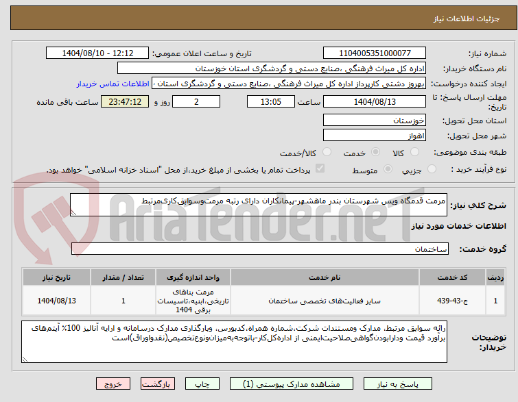Click the شرح کلی نیاز text area
Viewport: 518px width, 402px height.
click(x=259, y=205)
